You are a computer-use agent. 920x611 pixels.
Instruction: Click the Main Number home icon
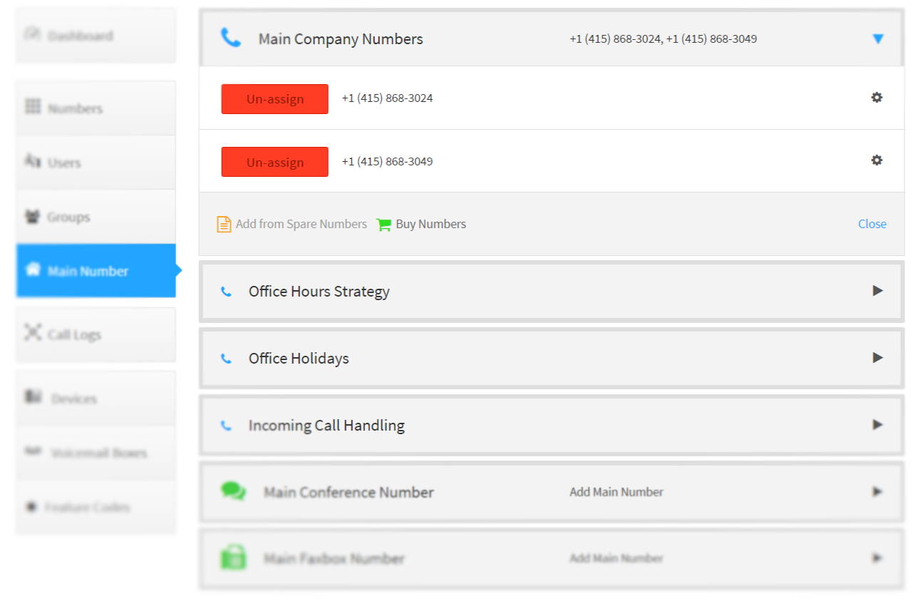[33, 269]
